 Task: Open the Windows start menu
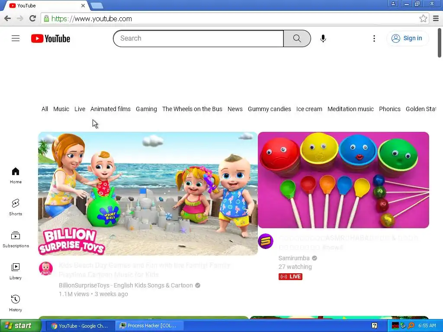[x=20, y=326]
